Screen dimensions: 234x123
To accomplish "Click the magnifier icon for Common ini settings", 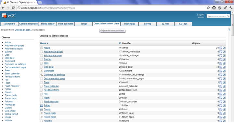I will 221,75.
